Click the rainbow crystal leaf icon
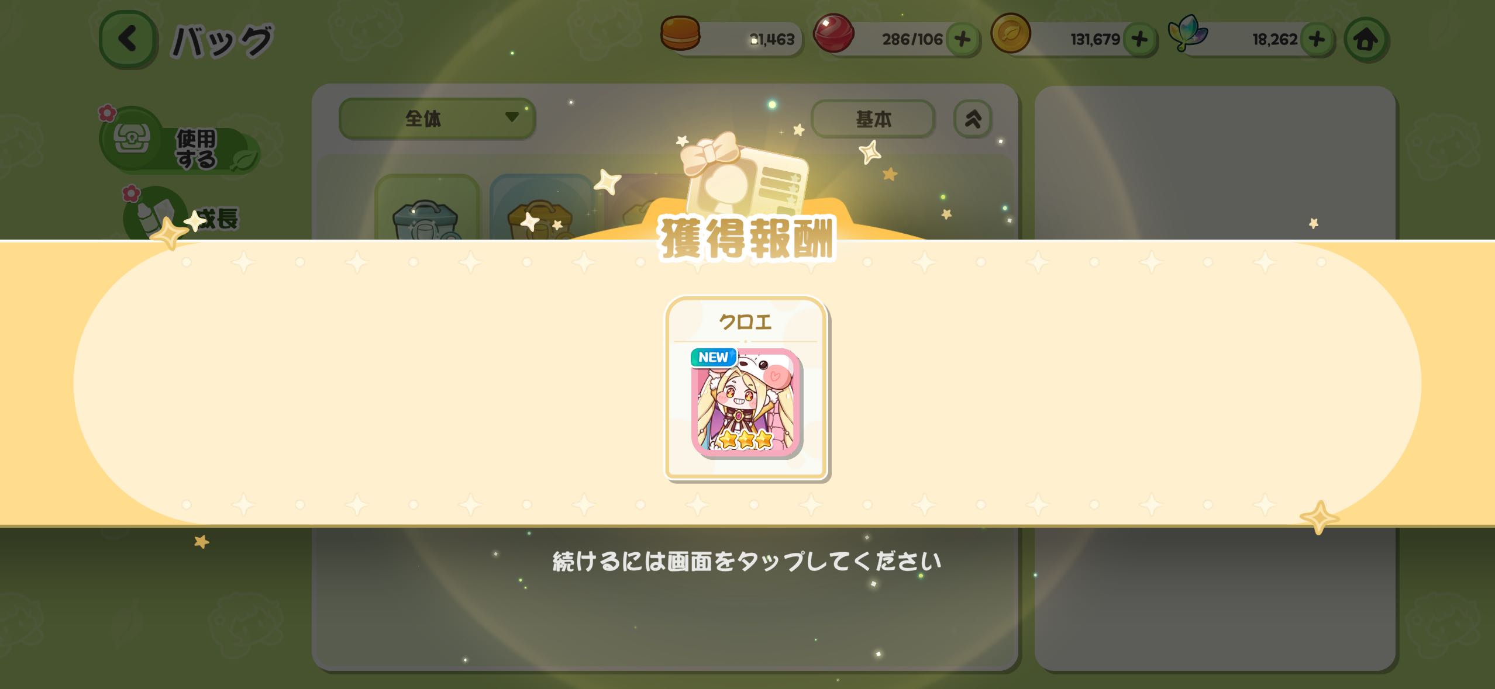Image resolution: width=1495 pixels, height=689 pixels. pos(1187,33)
